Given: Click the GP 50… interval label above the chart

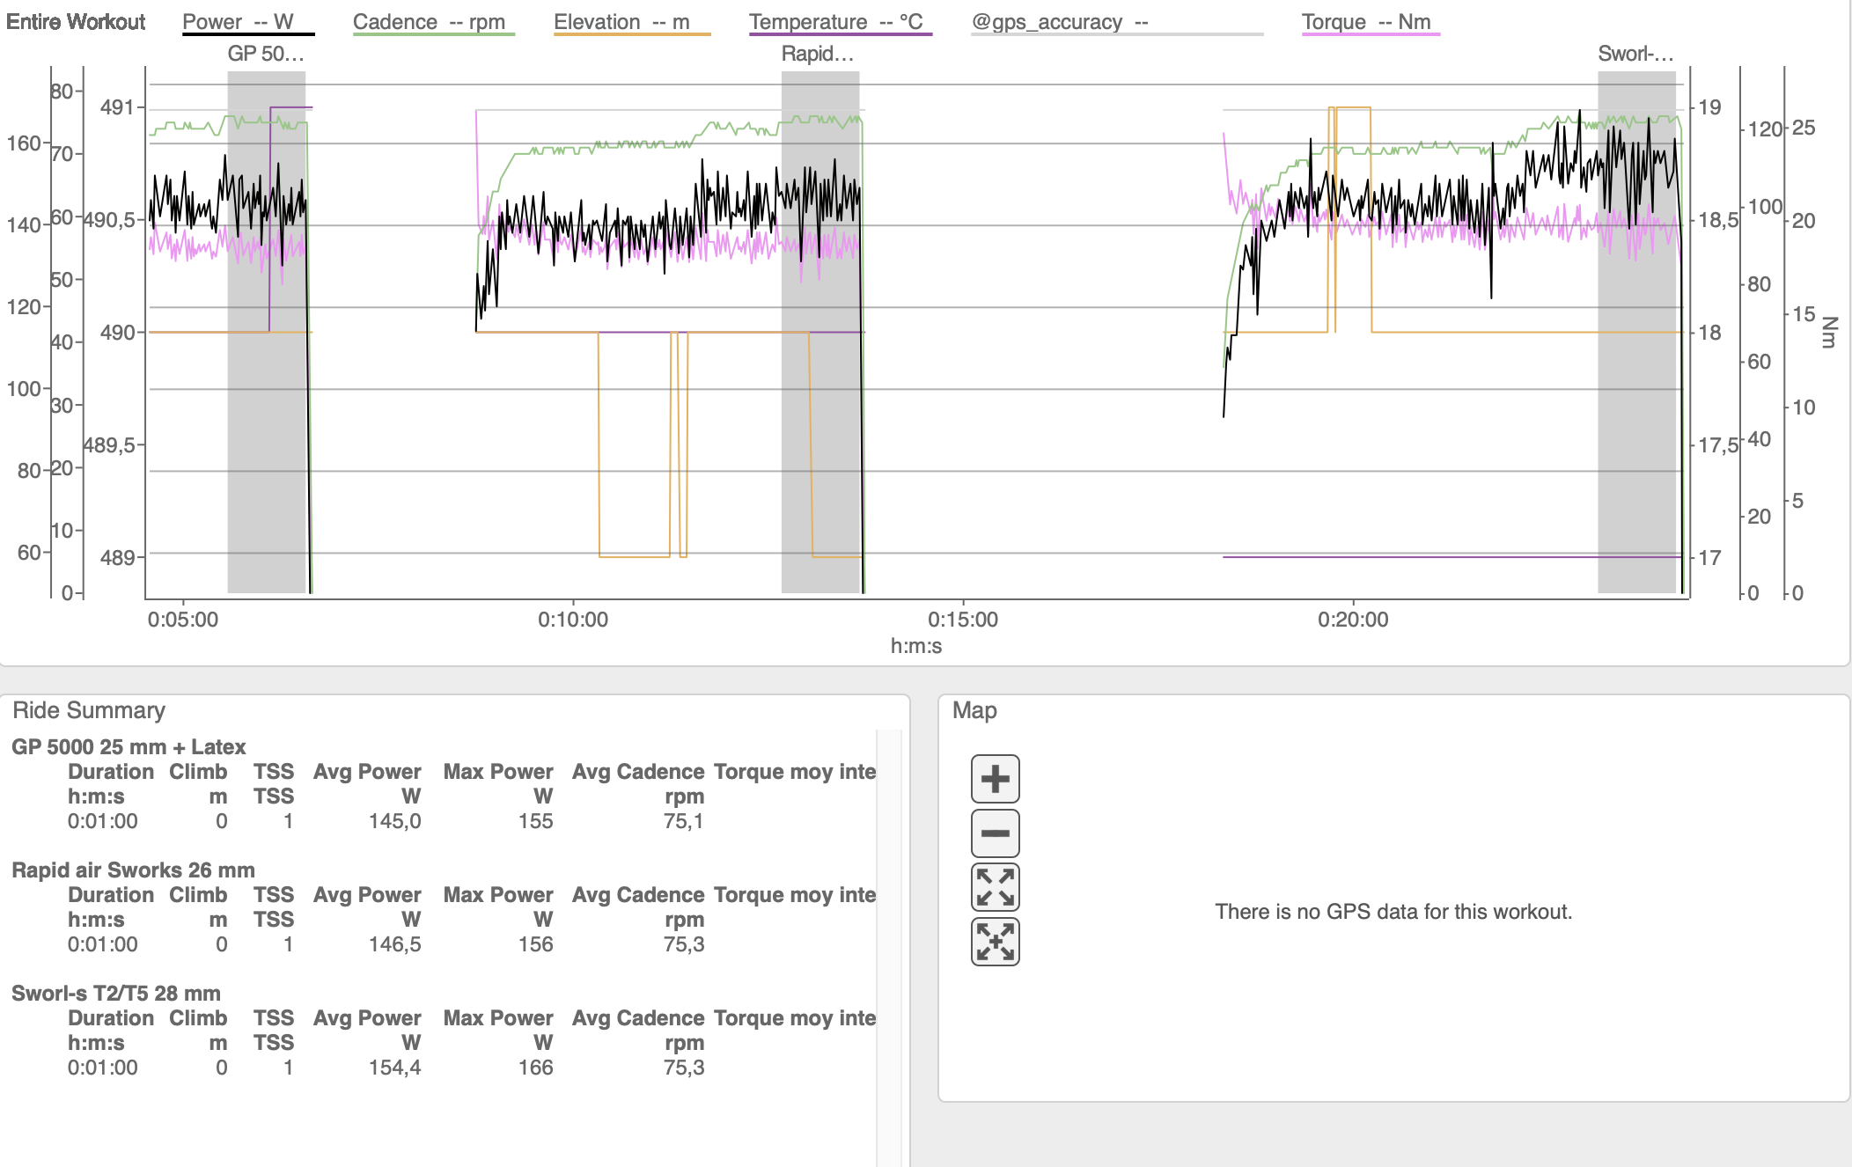Looking at the screenshot, I should pos(266,54).
